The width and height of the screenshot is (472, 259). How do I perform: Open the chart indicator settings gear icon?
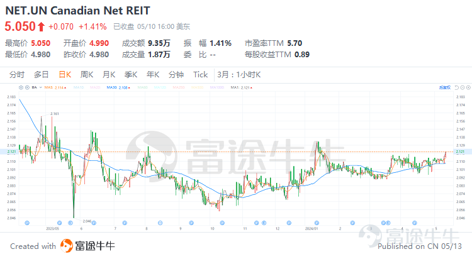pyautogui.click(x=21, y=87)
